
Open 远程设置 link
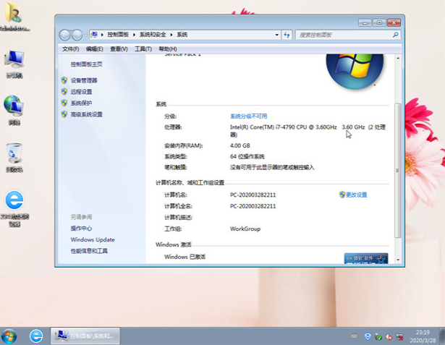click(82, 92)
